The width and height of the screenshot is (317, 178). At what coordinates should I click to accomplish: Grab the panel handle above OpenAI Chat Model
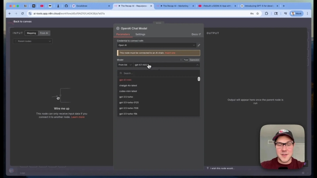pos(158,23)
